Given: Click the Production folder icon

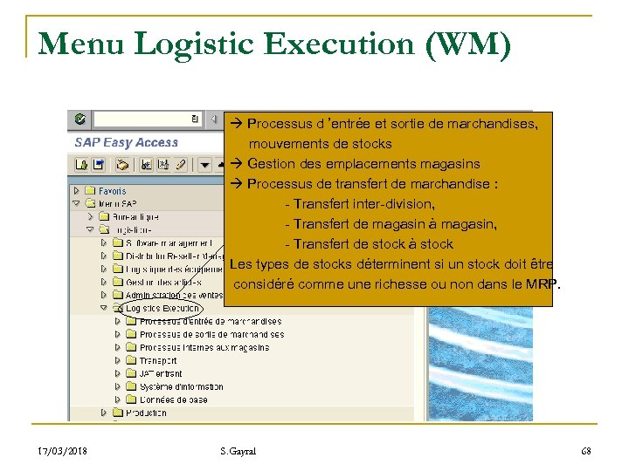Looking at the screenshot, I should 118,412.
